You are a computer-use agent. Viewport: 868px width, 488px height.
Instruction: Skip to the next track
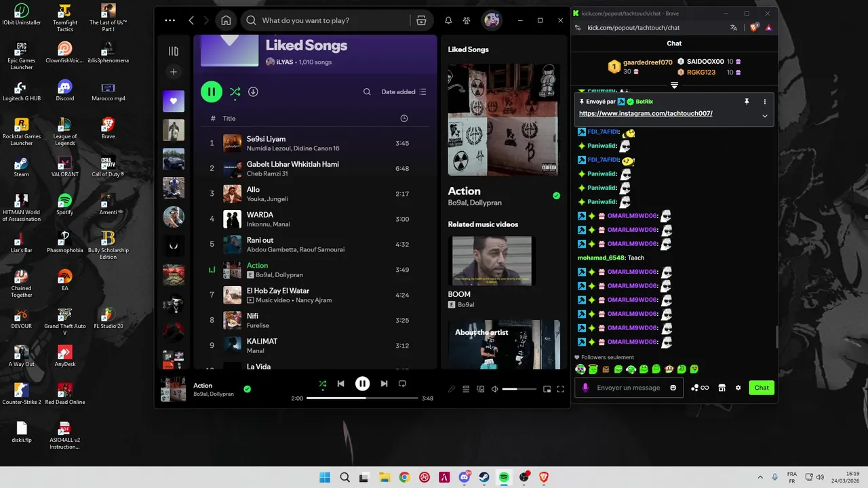click(384, 384)
